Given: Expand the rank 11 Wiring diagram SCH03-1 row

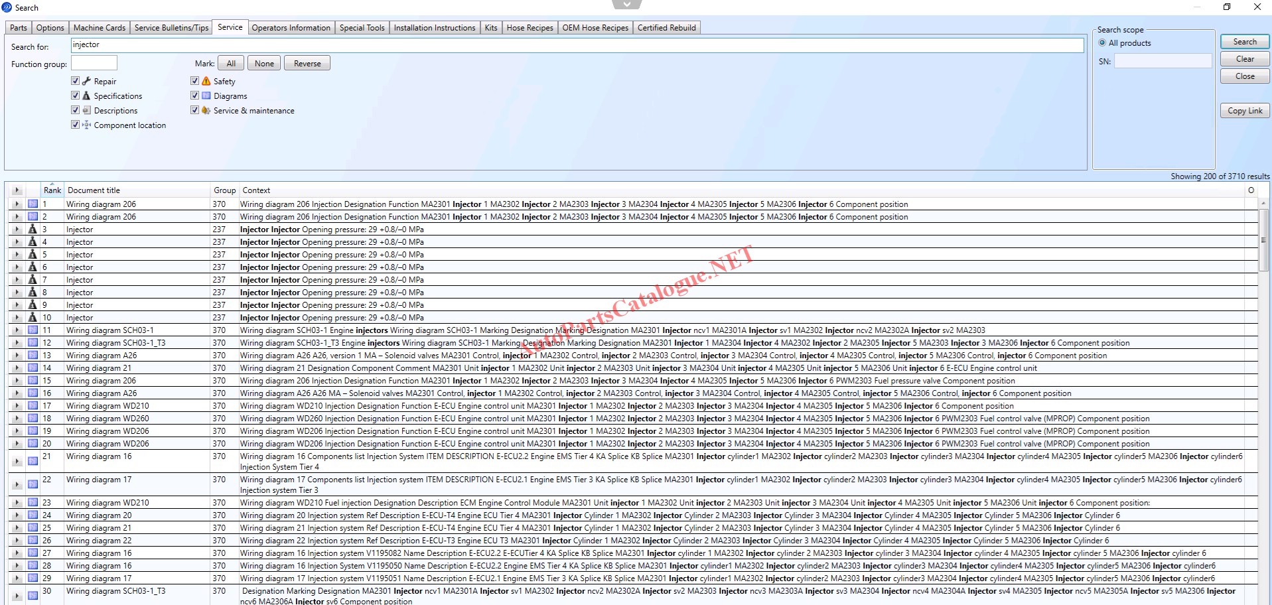Looking at the screenshot, I should point(17,330).
